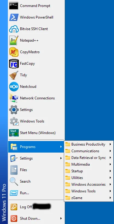
Task: Select Data Retrieval or Sync menu entry
Action: pos(89,158)
